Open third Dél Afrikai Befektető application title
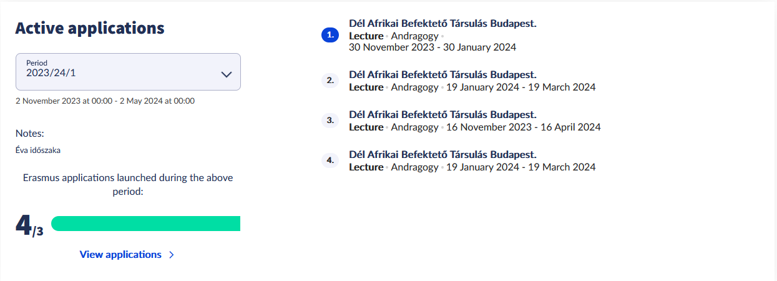777x281 pixels. tap(442, 115)
